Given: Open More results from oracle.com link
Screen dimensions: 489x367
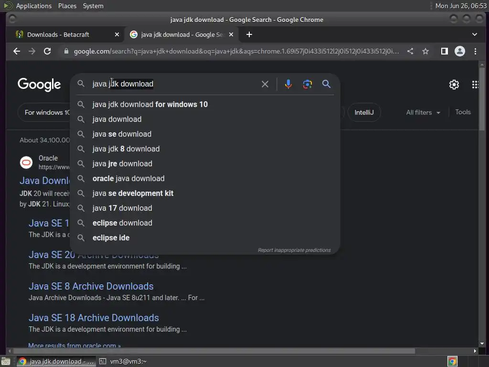Looking at the screenshot, I should [74, 345].
